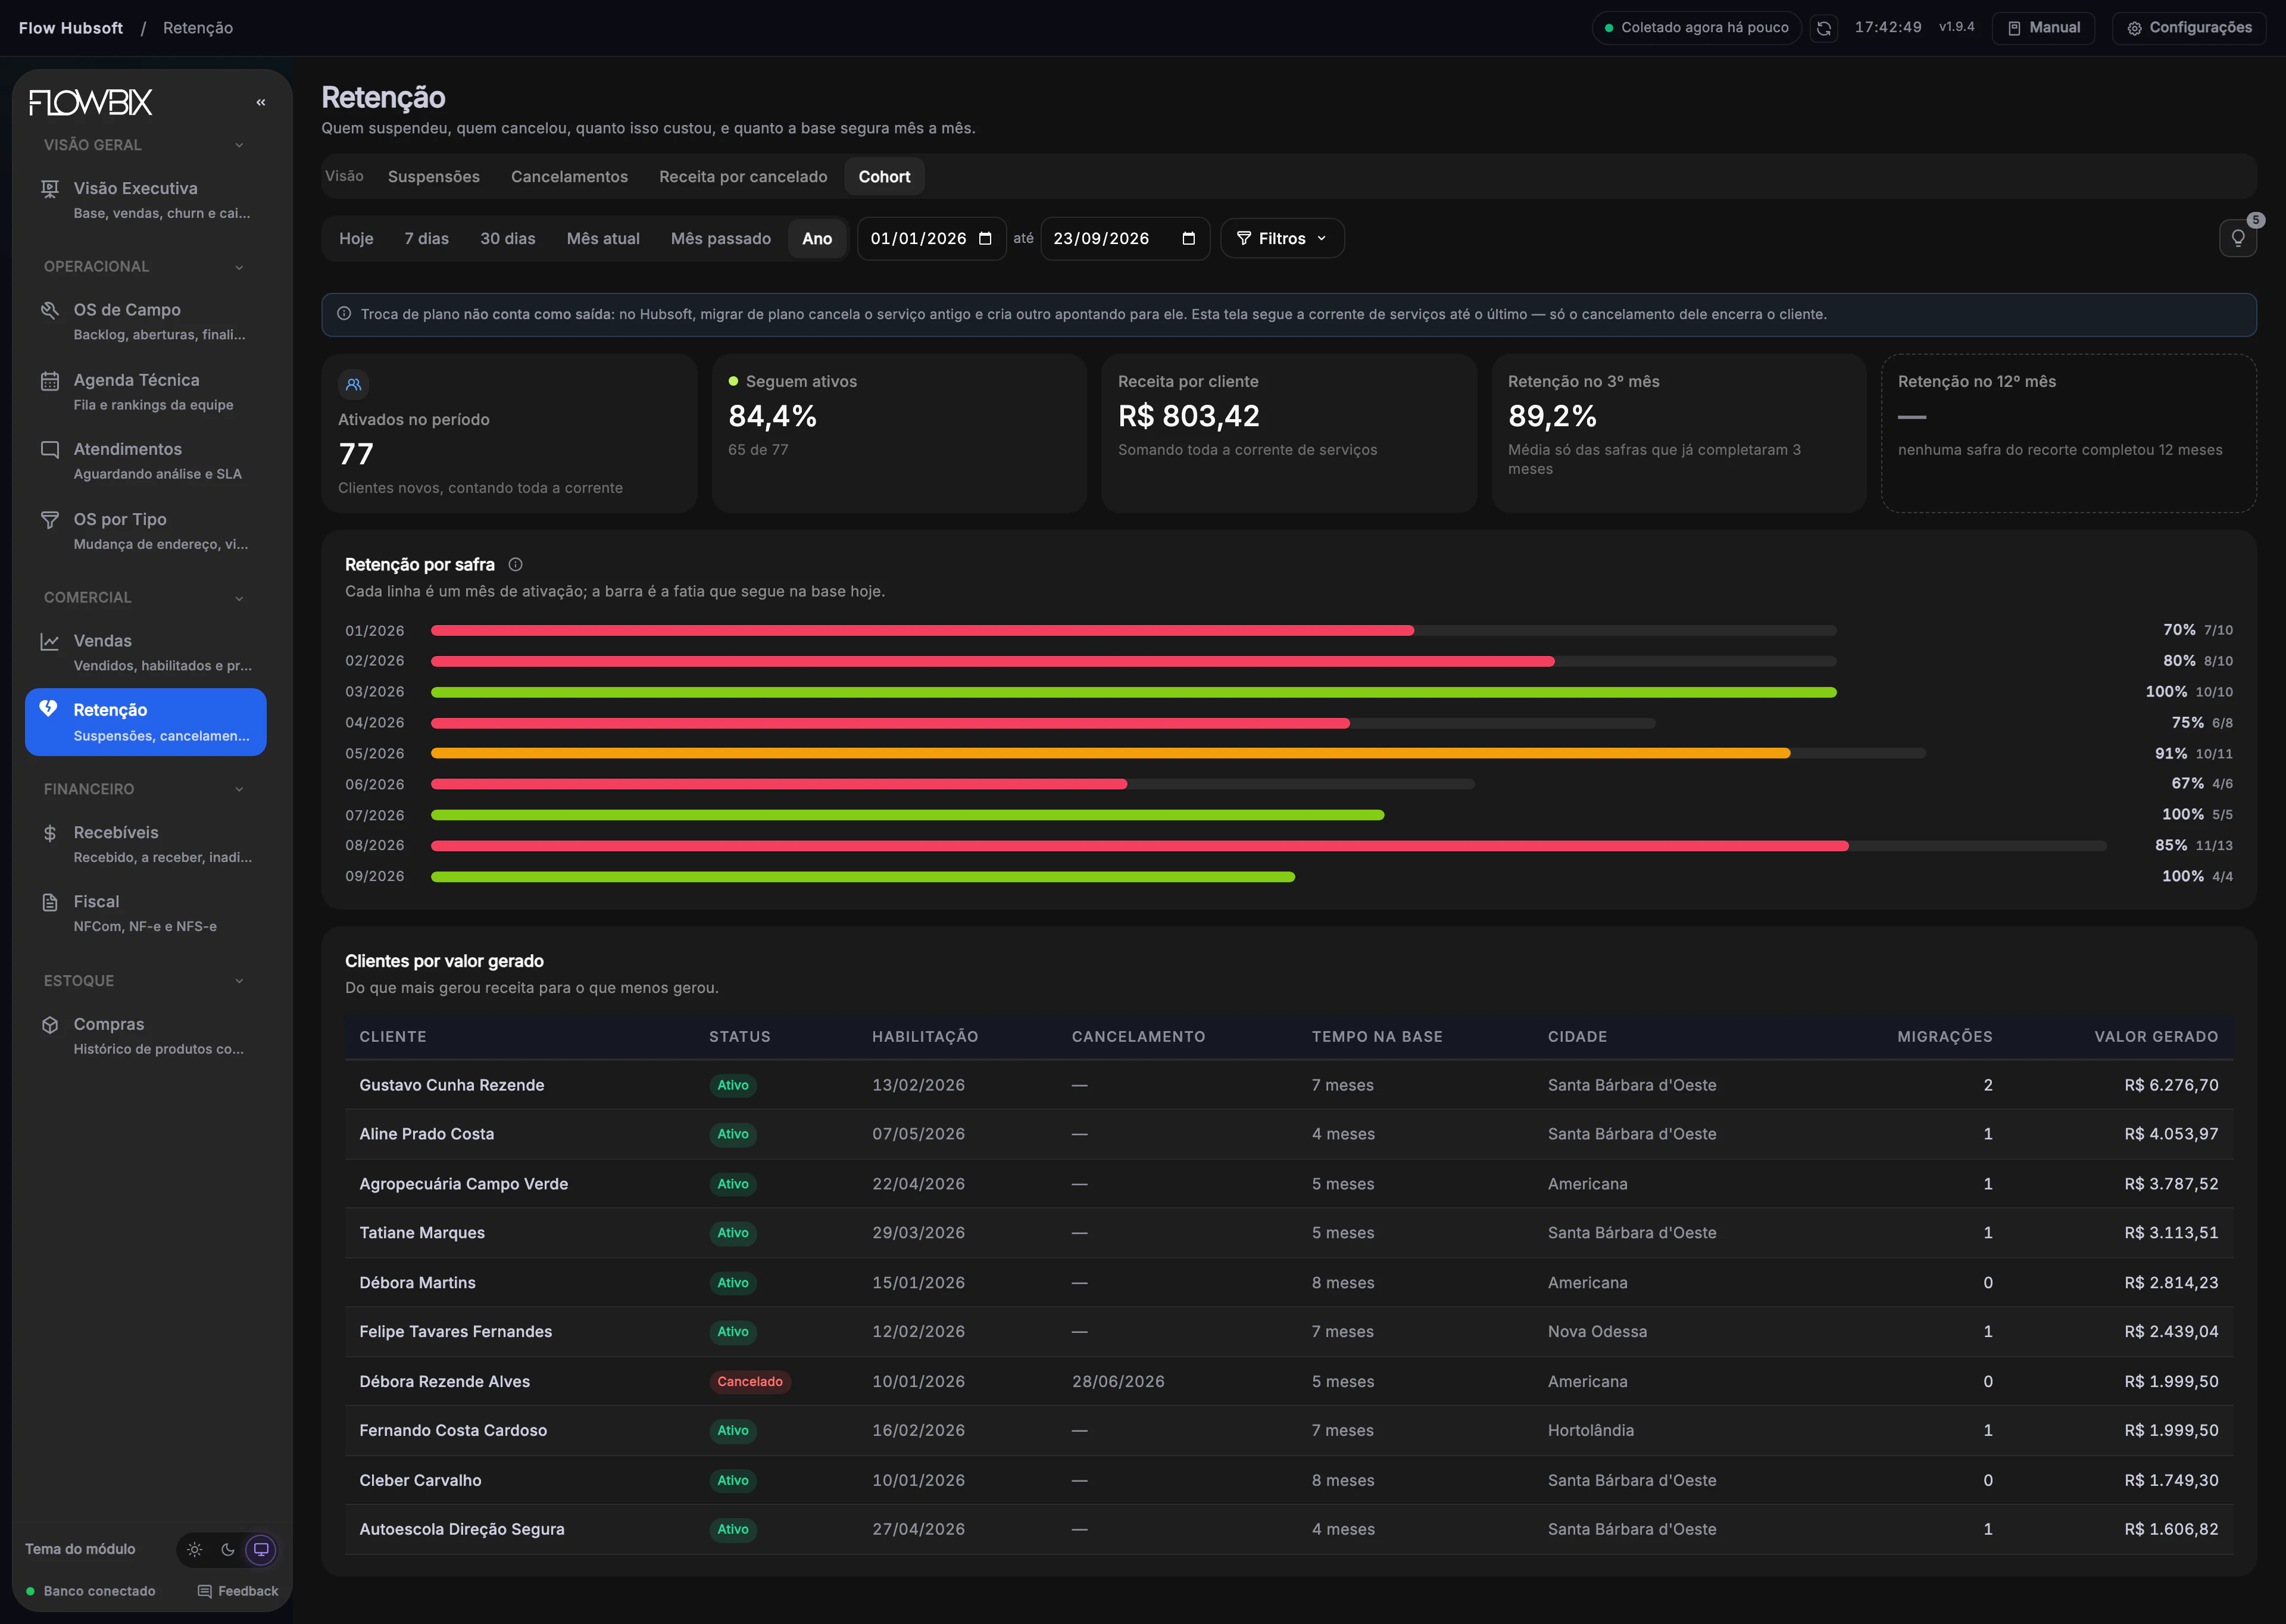Click the Atendimentos chat bubble icon
The width and height of the screenshot is (2286, 1624).
50,449
